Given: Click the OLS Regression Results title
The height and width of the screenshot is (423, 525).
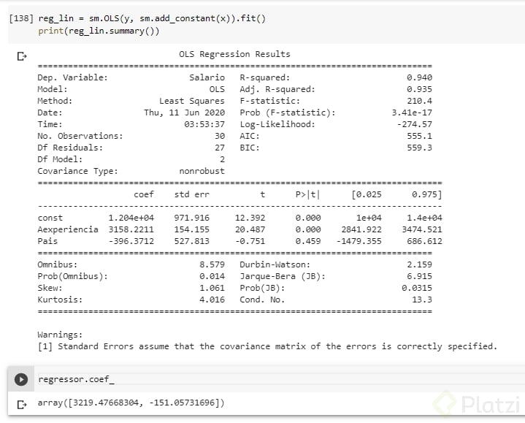Looking at the screenshot, I should click(x=234, y=54).
